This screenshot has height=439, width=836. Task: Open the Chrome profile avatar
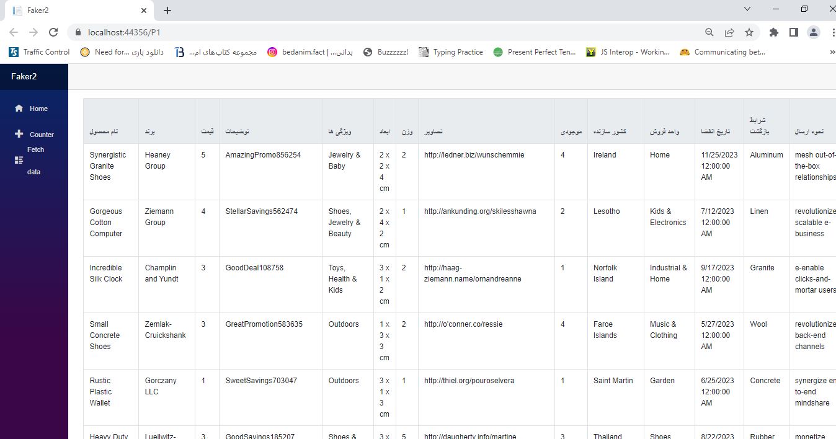pyautogui.click(x=813, y=32)
